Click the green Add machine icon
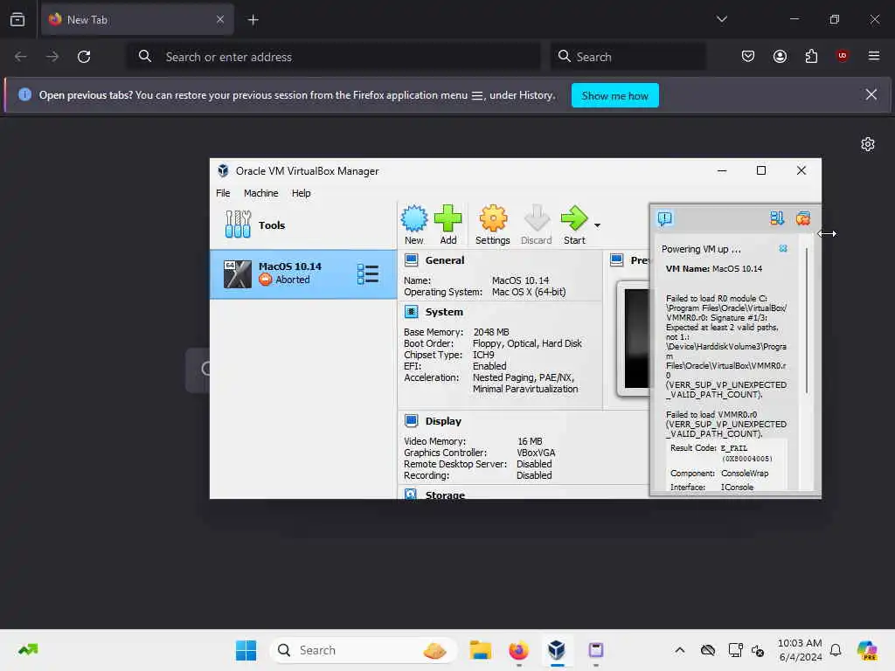Screen dimensions: 895x671 point(447,225)
